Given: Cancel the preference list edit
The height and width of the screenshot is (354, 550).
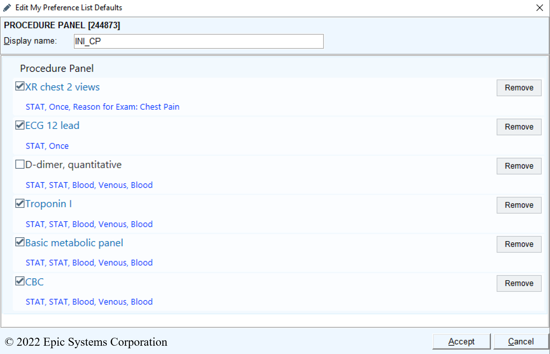Looking at the screenshot, I should pos(521,342).
